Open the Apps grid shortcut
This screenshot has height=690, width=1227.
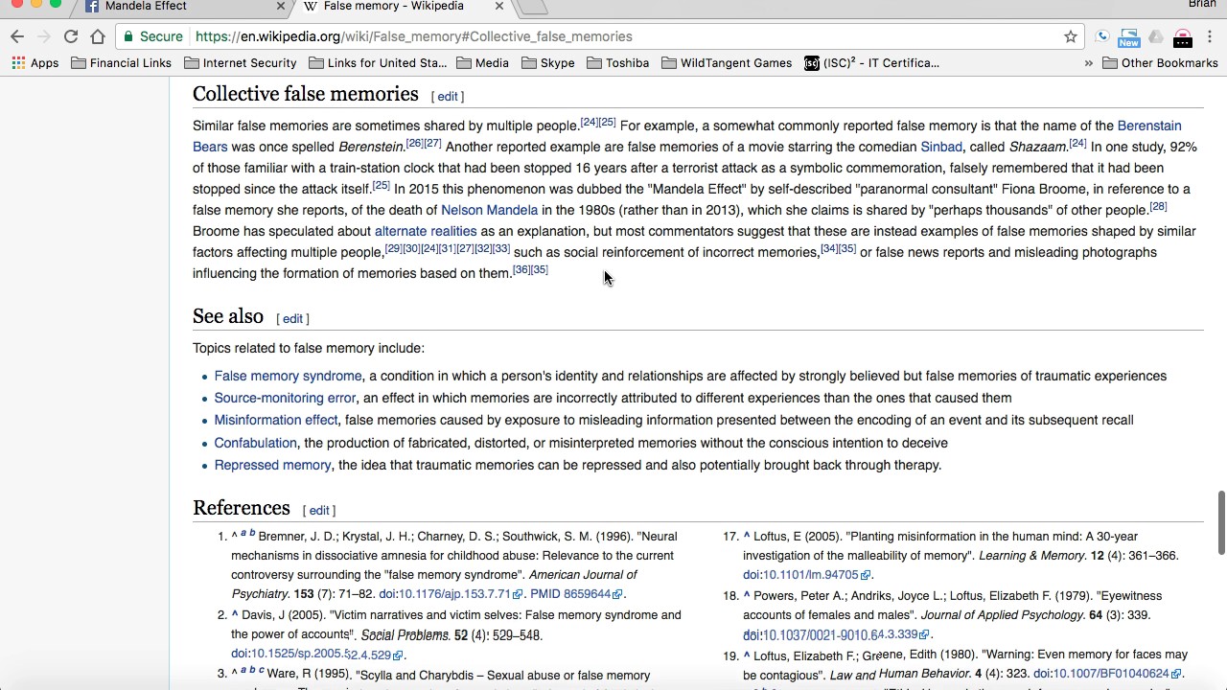pyautogui.click(x=35, y=63)
